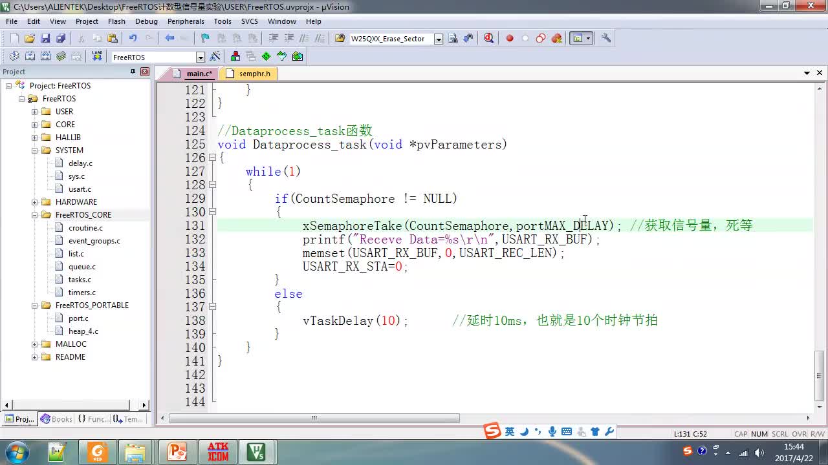Switch to the main.c tab
Image resolution: width=828 pixels, height=465 pixels.
[193, 74]
